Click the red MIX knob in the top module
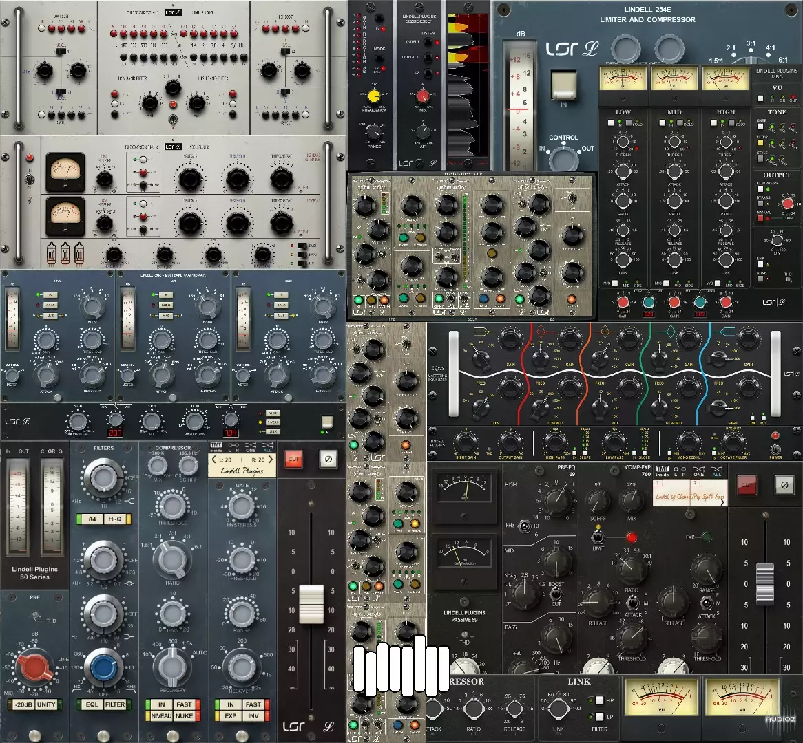Screen dimensions: 803x743 click(x=422, y=96)
